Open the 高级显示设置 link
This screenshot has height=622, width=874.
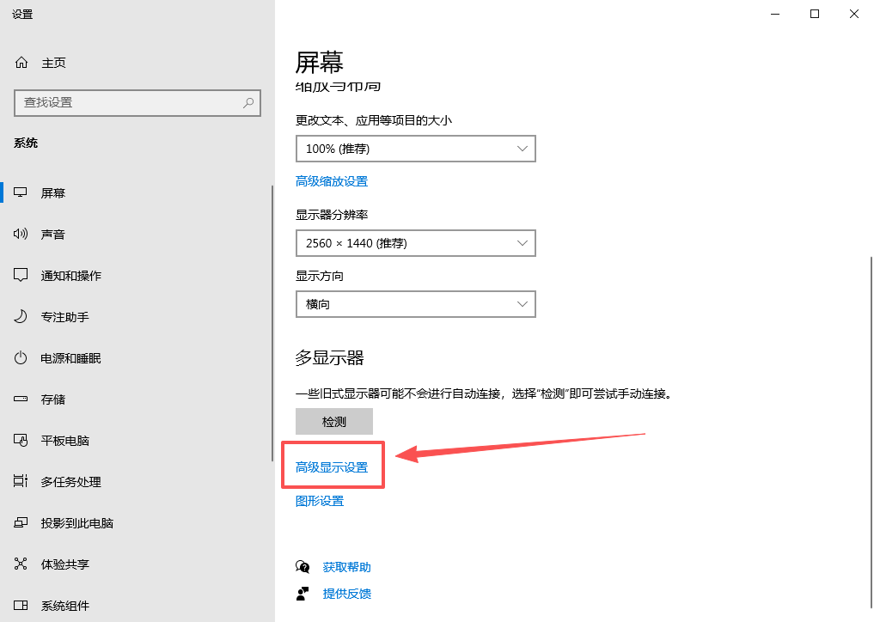tap(332, 467)
